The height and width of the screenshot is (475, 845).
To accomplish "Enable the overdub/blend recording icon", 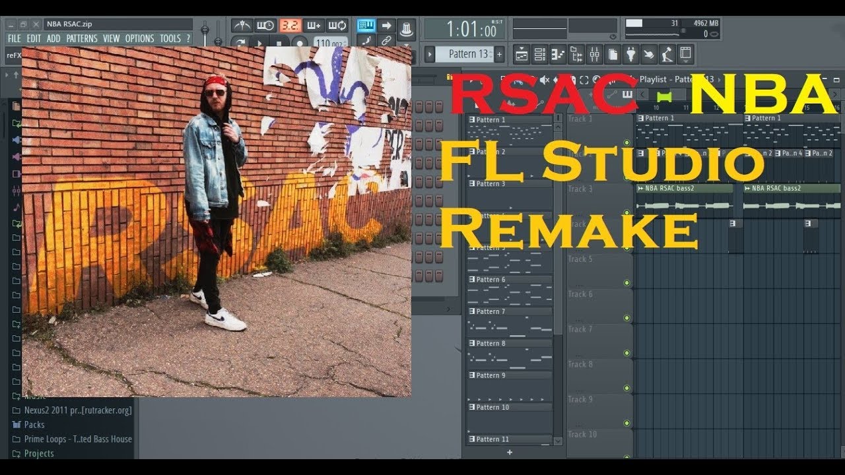I will (x=313, y=26).
